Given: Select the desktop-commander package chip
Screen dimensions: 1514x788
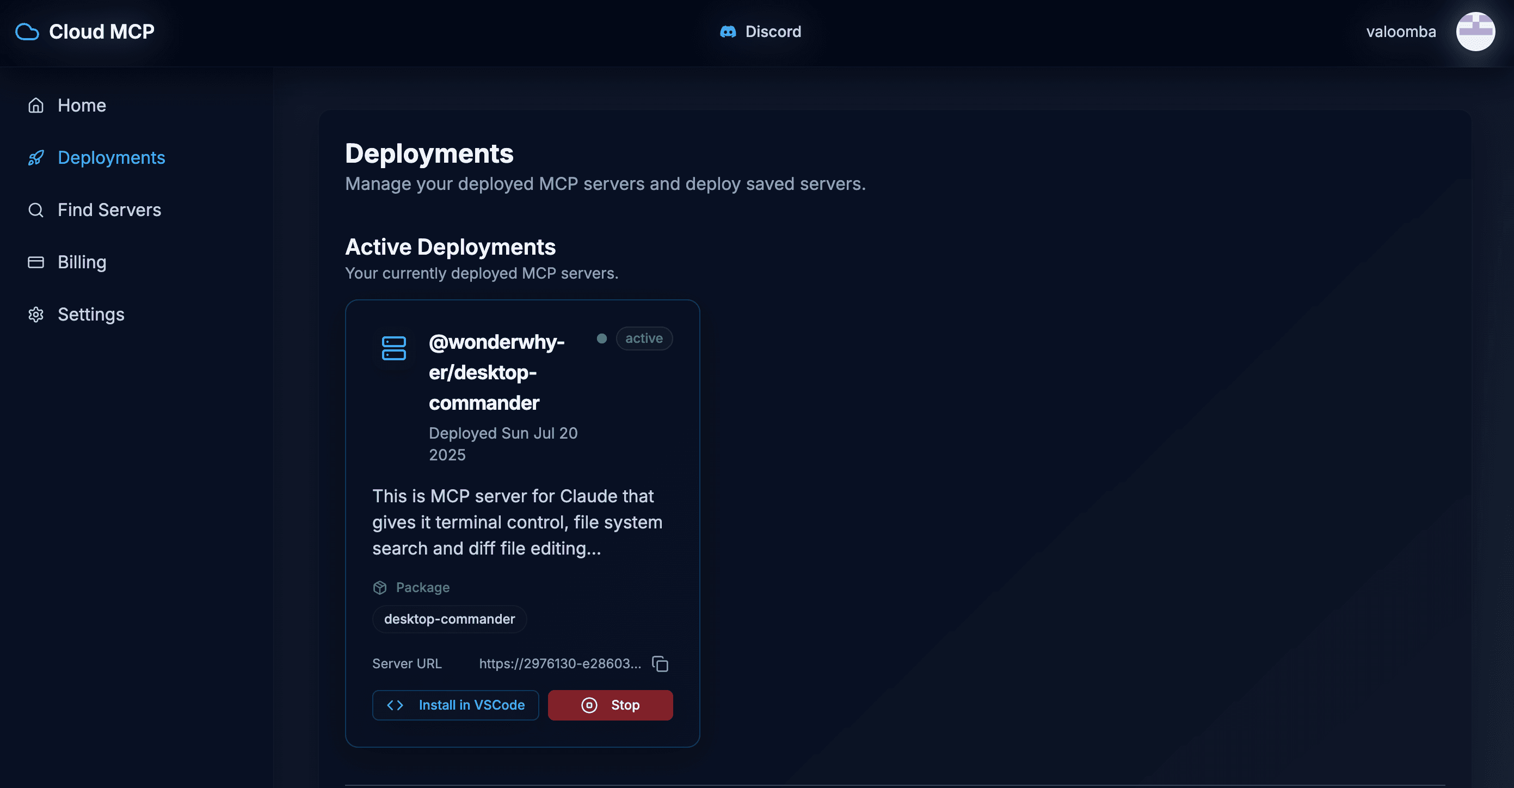Looking at the screenshot, I should click(450, 619).
